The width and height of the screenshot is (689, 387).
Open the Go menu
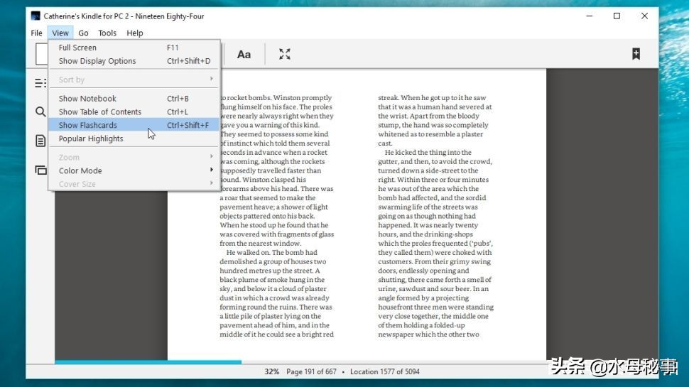[x=83, y=33]
